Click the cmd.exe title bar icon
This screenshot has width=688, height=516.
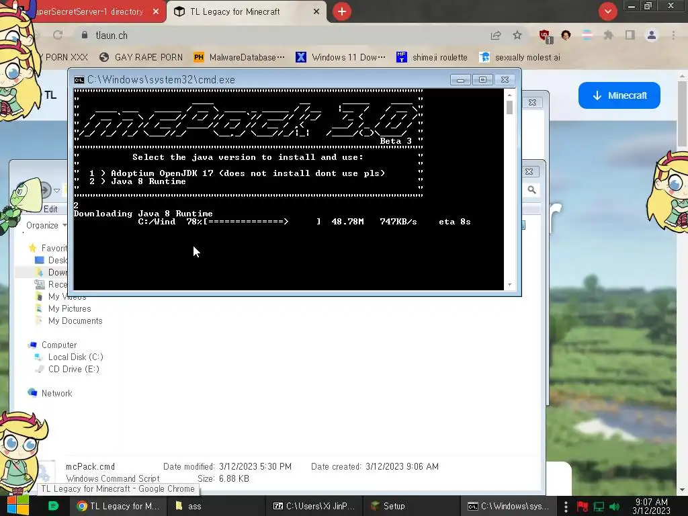click(x=79, y=80)
